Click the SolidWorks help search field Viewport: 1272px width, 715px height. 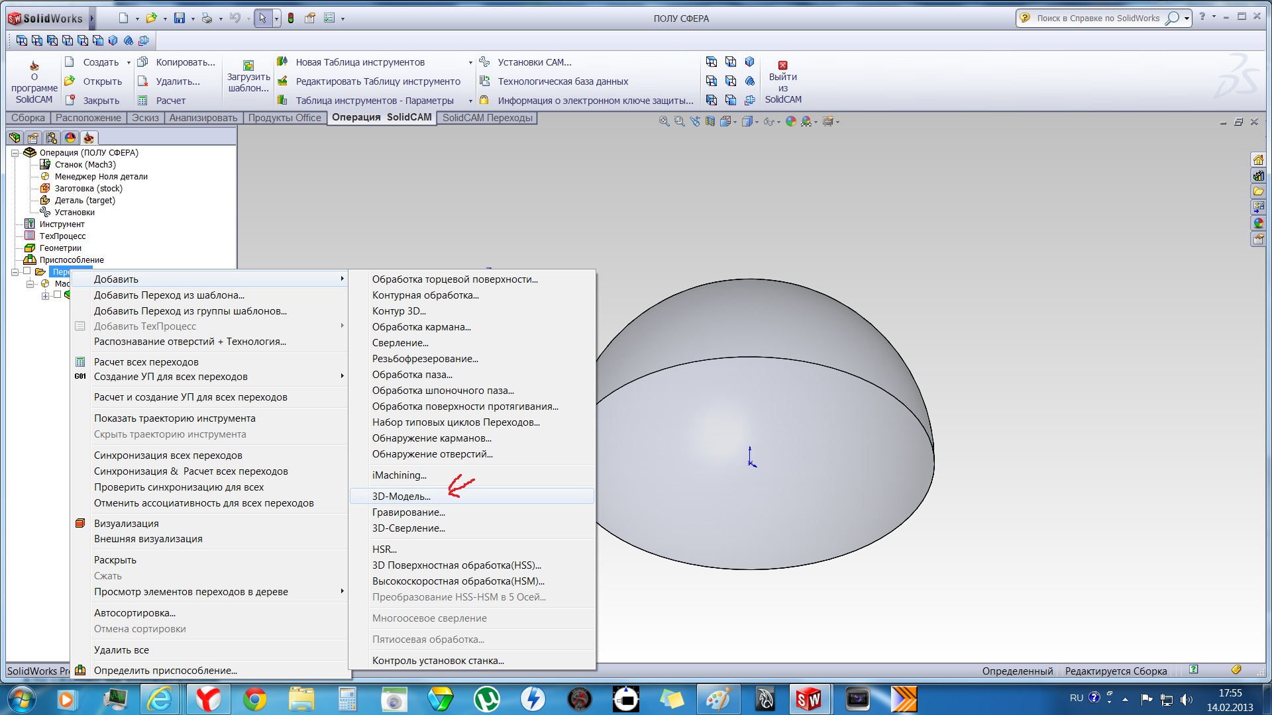(1098, 19)
